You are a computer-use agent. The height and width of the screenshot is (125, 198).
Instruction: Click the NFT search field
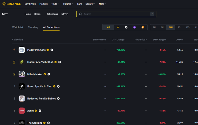[x=116, y=14]
